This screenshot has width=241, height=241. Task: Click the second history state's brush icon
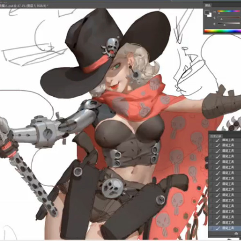(218, 145)
